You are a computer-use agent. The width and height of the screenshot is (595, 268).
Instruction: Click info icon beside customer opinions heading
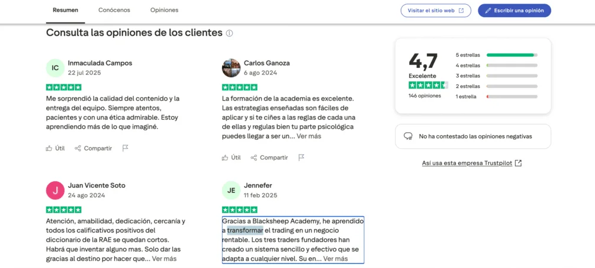tap(229, 33)
